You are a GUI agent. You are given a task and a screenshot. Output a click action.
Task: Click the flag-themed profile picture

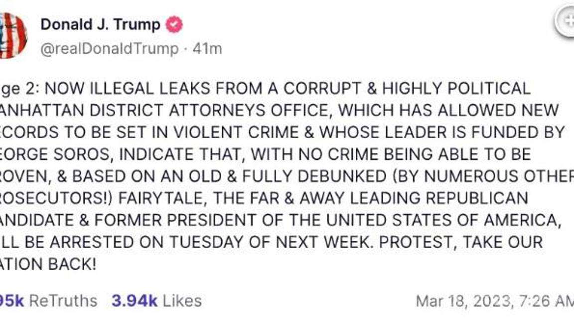[x=12, y=30]
